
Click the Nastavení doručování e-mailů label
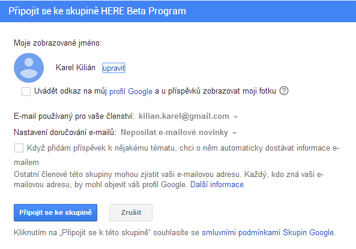click(x=65, y=133)
